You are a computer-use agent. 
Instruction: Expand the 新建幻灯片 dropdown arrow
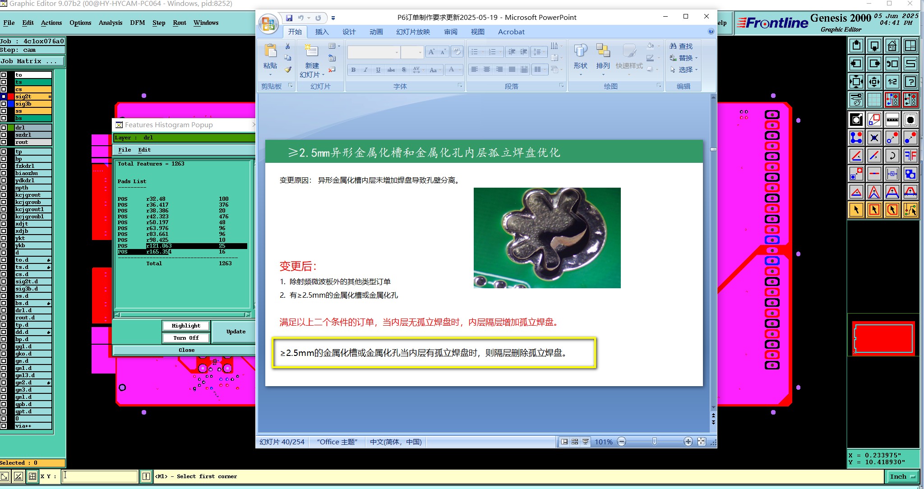323,75
